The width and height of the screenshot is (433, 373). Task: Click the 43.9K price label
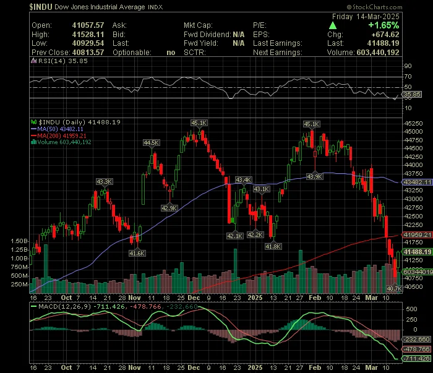pyautogui.click(x=314, y=177)
